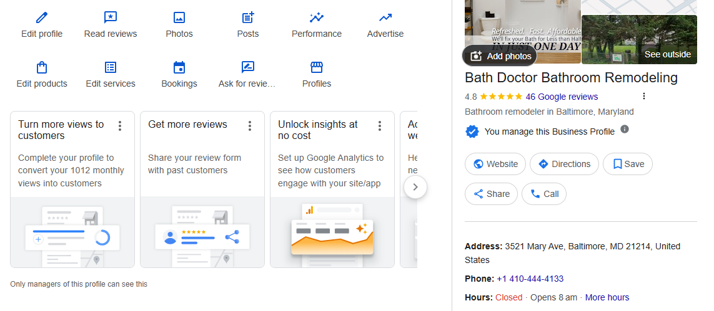Click the Edit services label
This screenshot has height=311, width=714.
click(x=111, y=84)
